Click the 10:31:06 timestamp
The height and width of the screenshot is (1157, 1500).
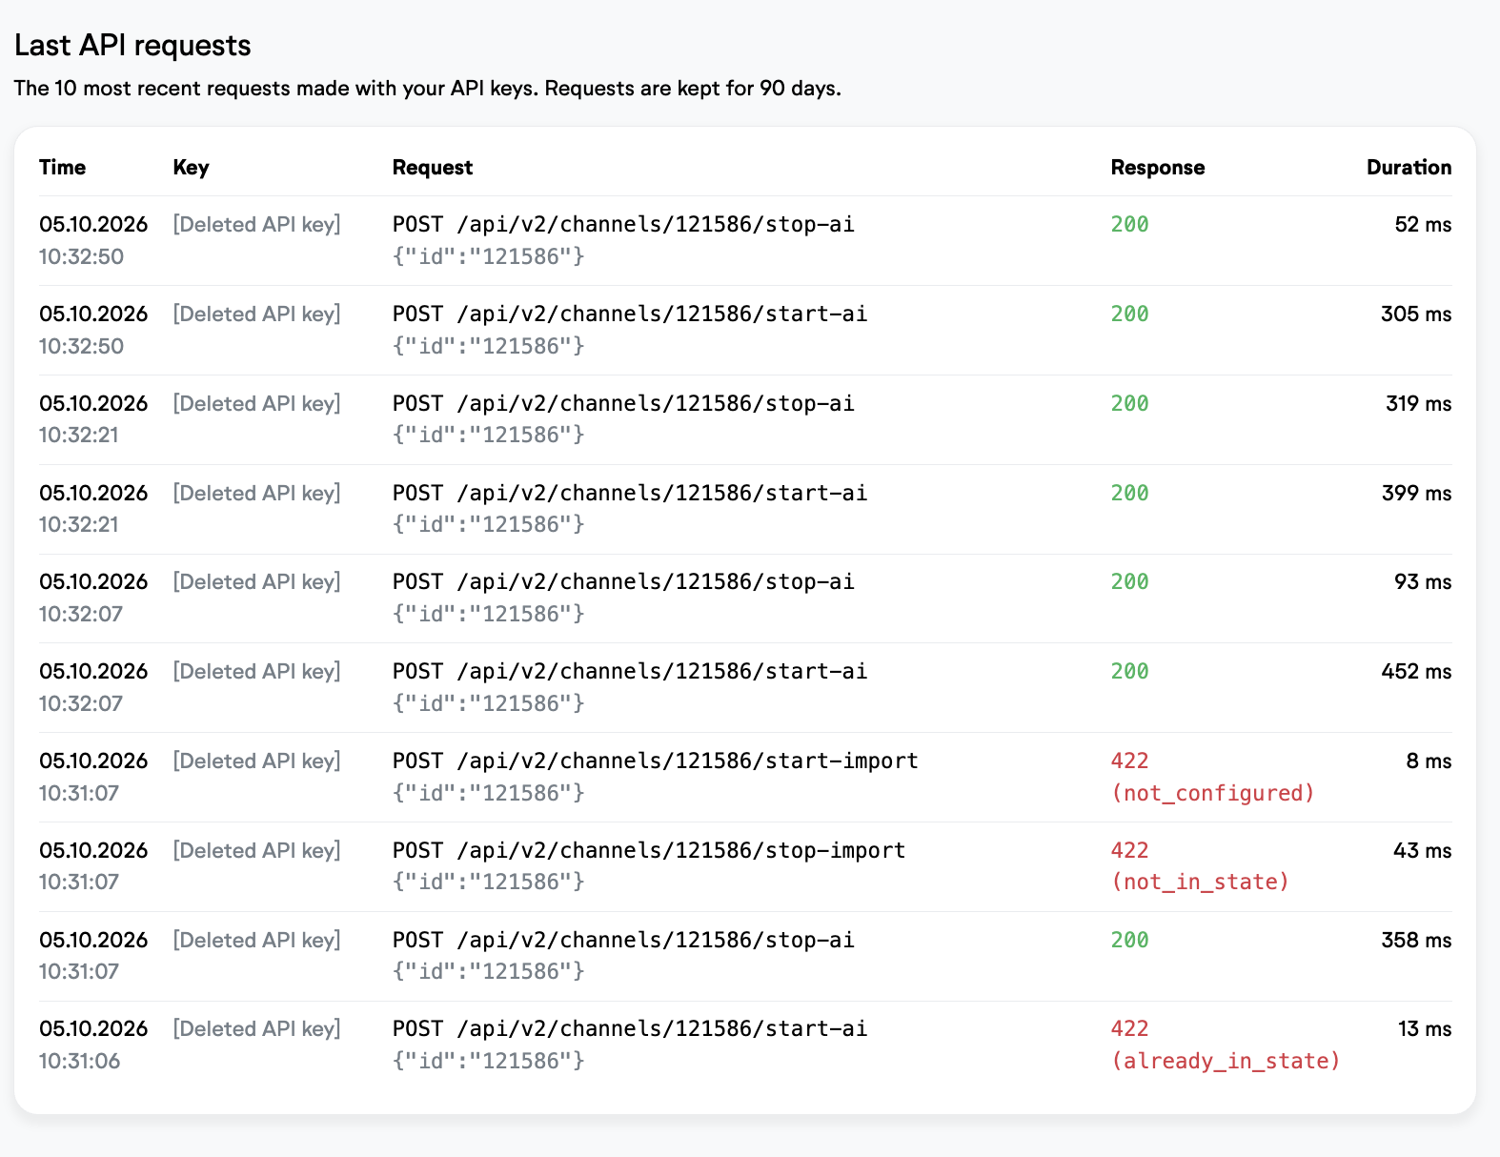(x=79, y=1062)
